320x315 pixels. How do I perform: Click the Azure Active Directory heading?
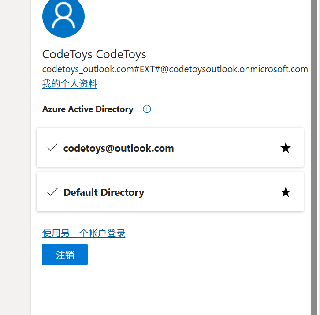coord(88,109)
